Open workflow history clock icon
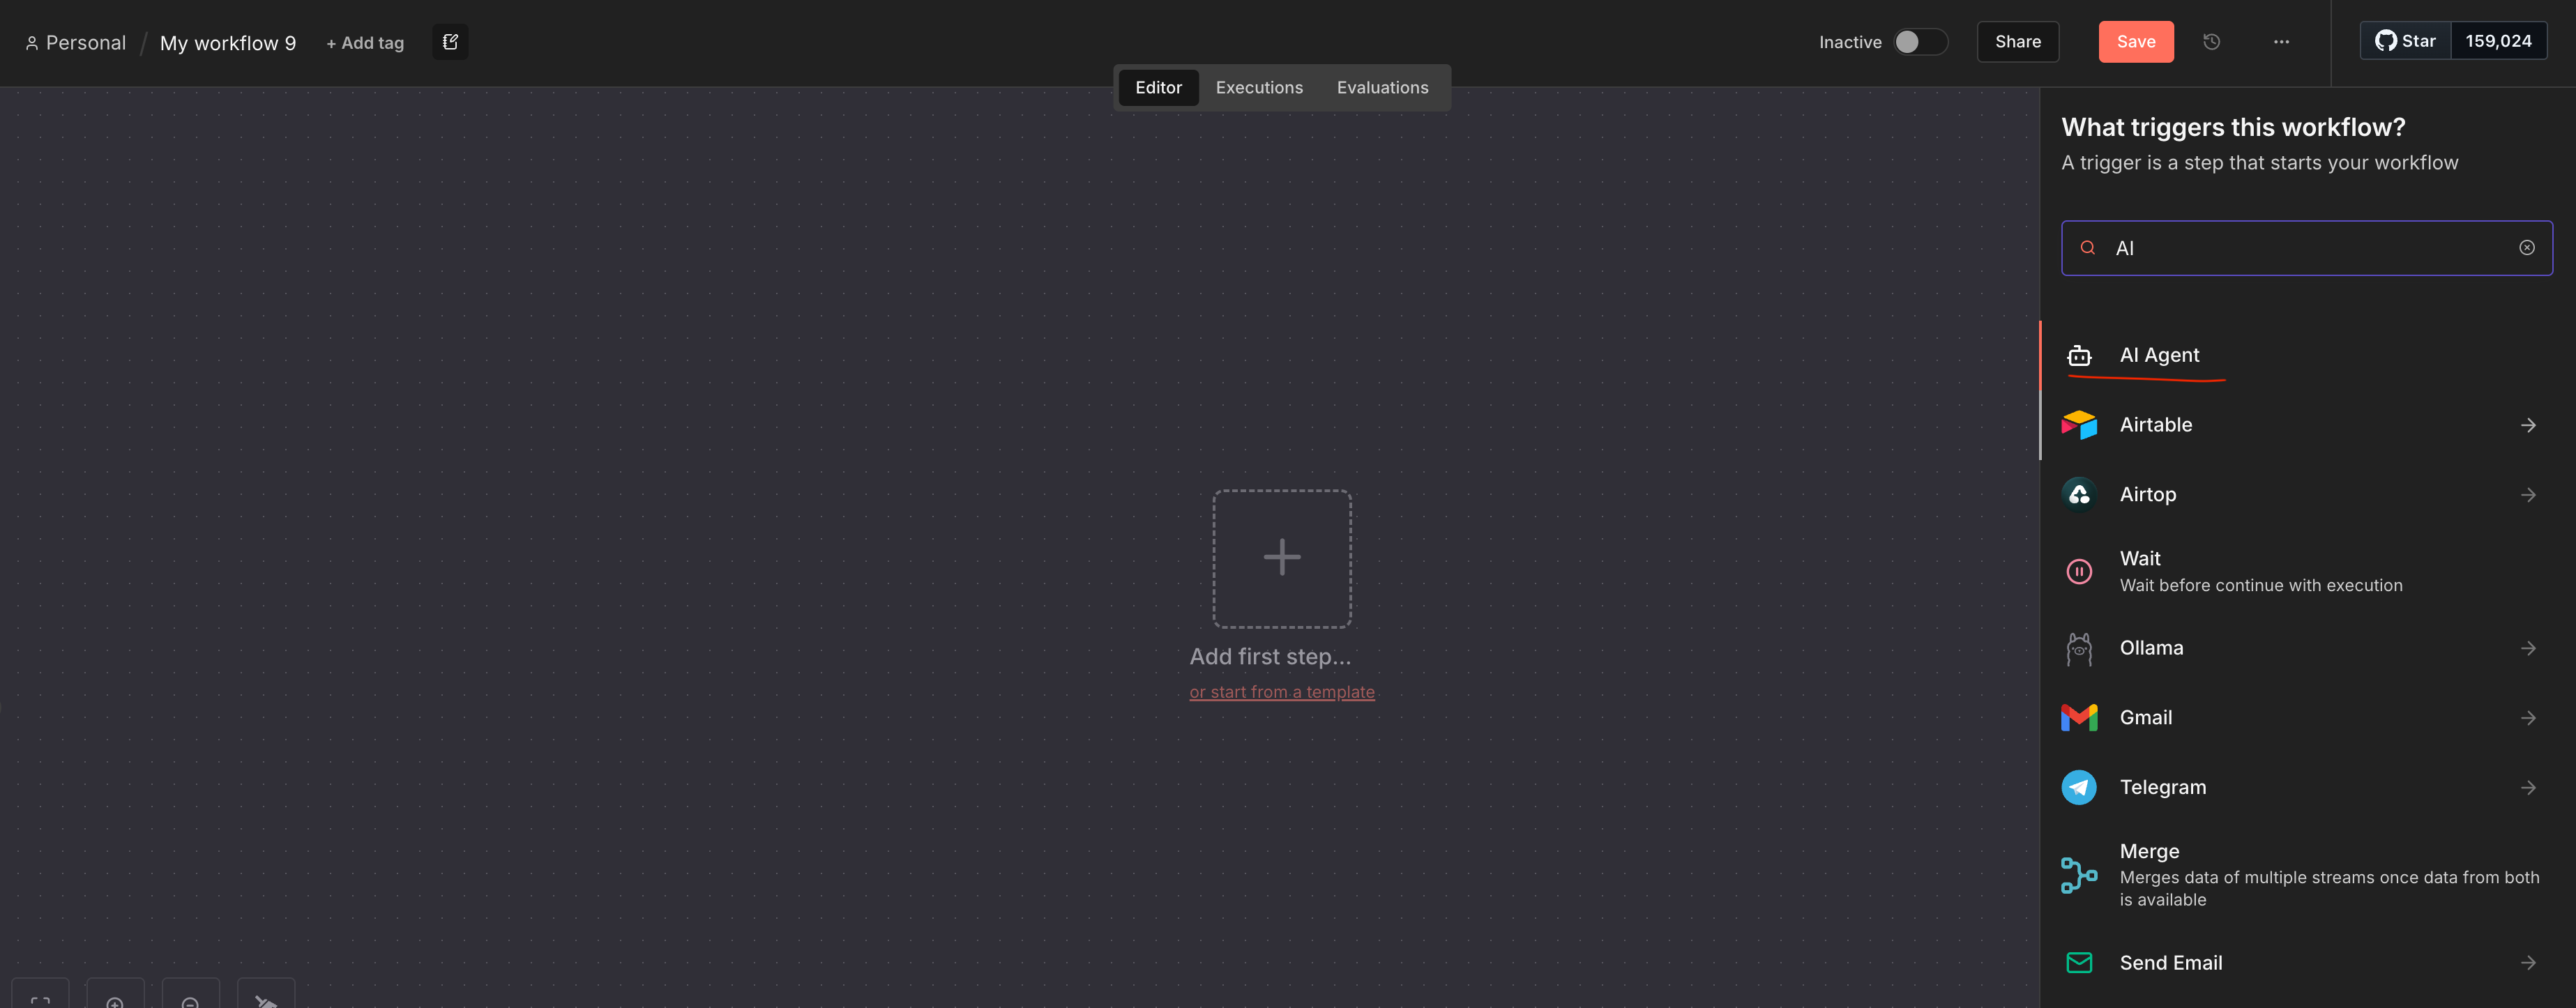 [x=2211, y=42]
